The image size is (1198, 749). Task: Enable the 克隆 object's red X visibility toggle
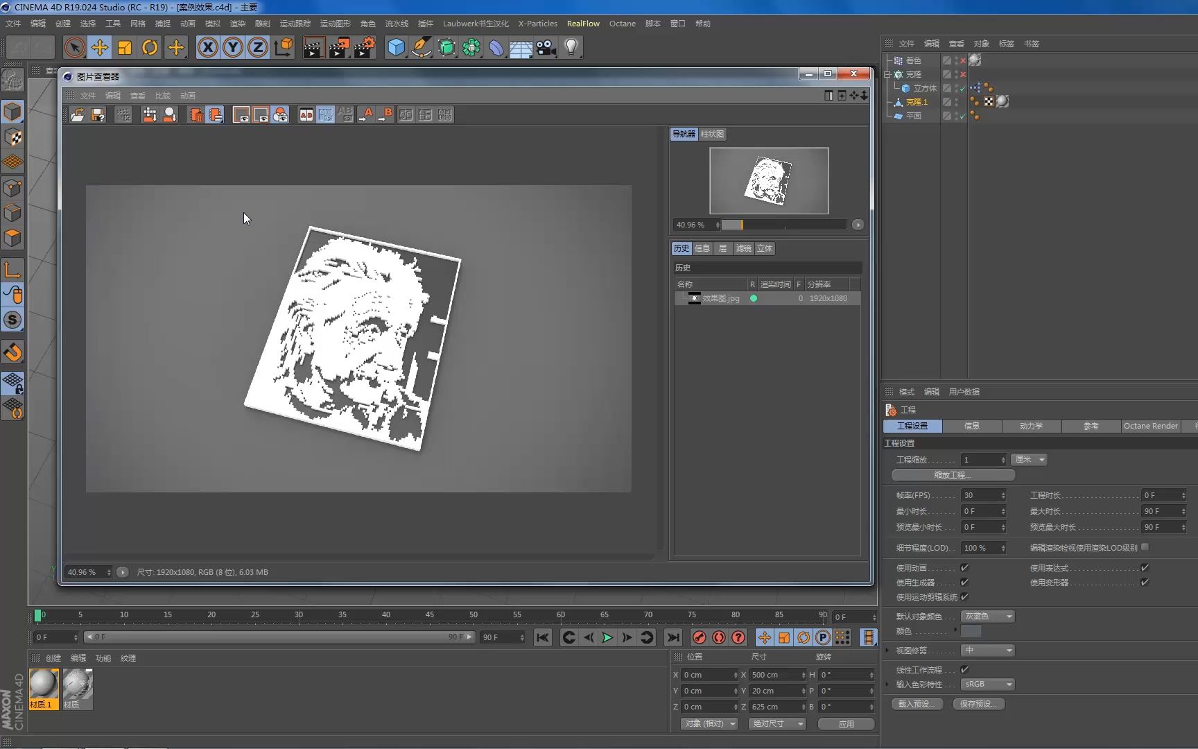pyautogui.click(x=963, y=74)
